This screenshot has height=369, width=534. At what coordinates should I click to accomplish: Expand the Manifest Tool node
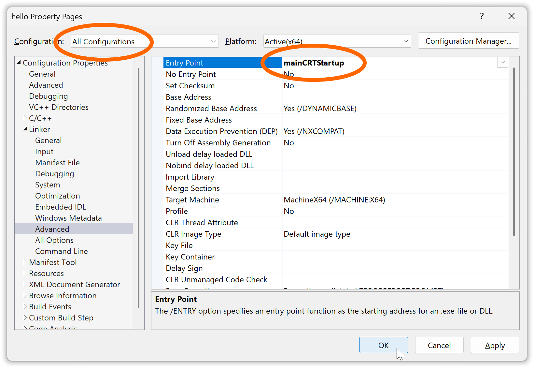(x=25, y=262)
